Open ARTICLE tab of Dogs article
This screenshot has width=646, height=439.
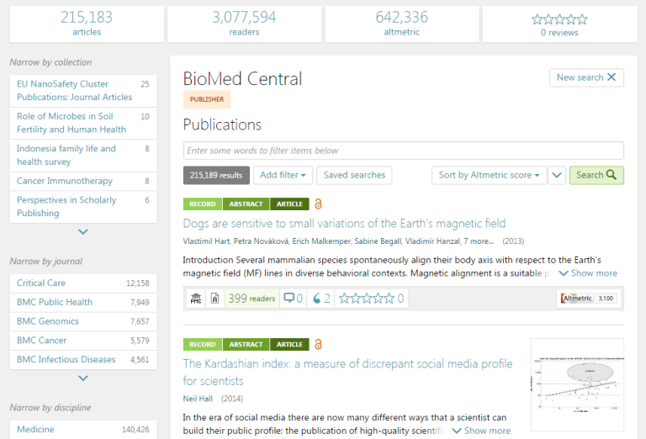(289, 204)
